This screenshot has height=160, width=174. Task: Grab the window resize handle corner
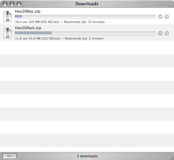[172, 158]
